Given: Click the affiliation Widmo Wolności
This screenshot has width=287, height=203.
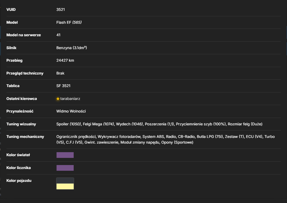Looking at the screenshot, I should click(71, 111).
